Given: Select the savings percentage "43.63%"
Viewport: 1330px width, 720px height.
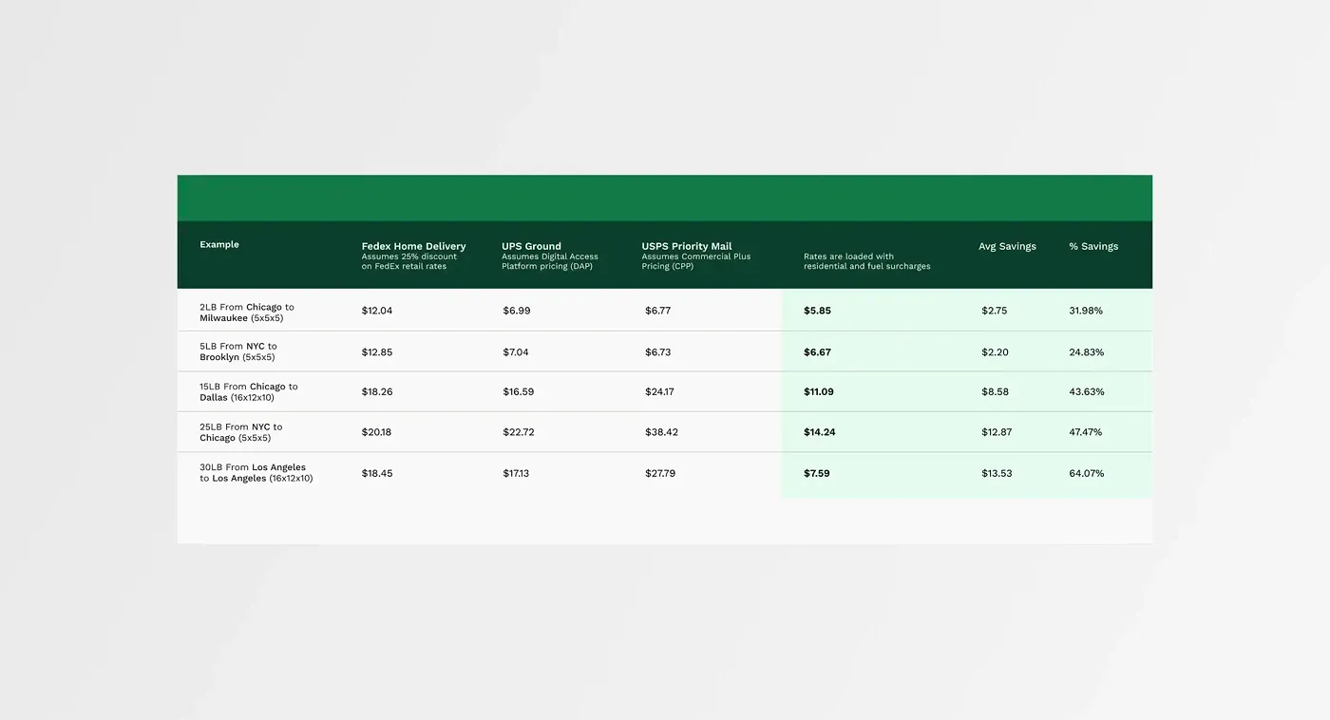Looking at the screenshot, I should tap(1087, 391).
